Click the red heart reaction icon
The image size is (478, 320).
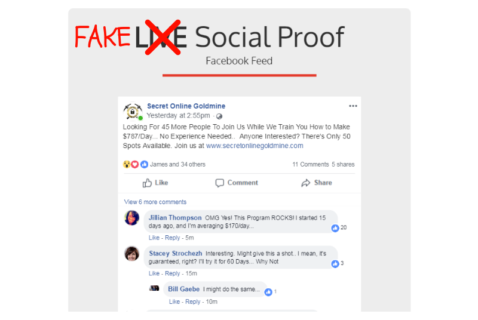click(x=135, y=164)
